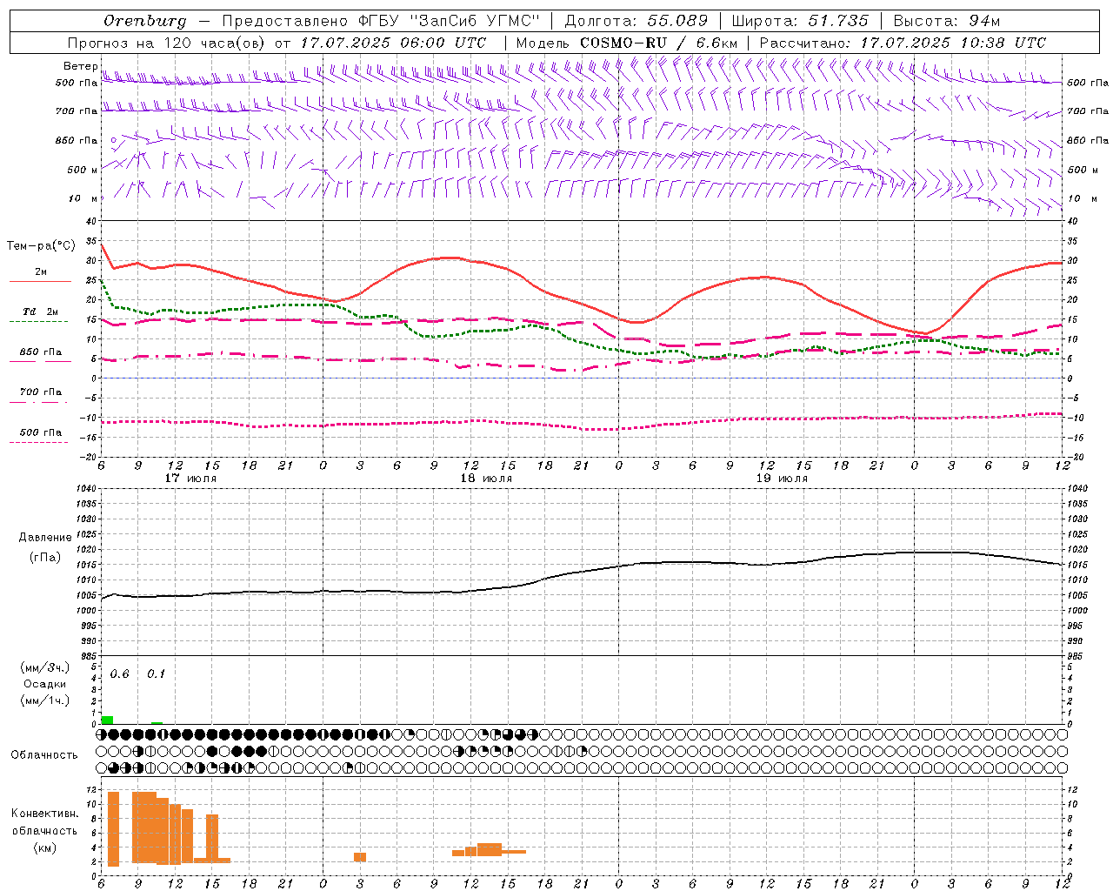Image resolution: width=1113 pixels, height=891 pixels.
Task: Click the Широта: 51.735 value
Action: [800, 21]
